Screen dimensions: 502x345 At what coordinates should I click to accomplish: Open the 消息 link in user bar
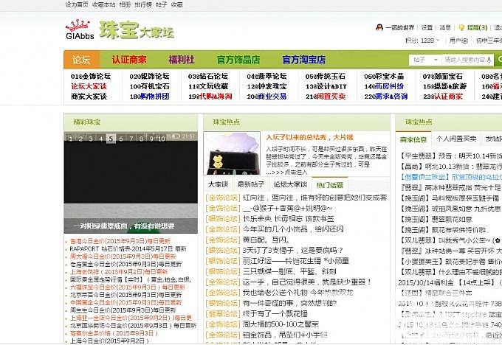click(x=445, y=27)
